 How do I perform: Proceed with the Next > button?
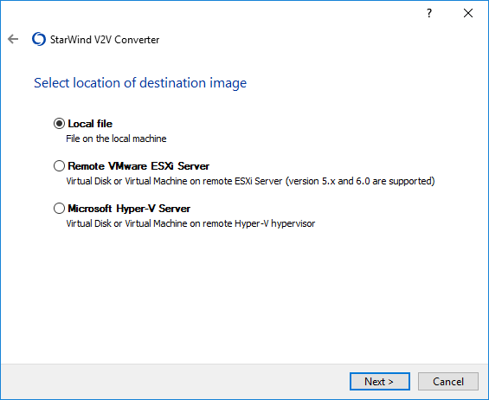pyautogui.click(x=380, y=381)
